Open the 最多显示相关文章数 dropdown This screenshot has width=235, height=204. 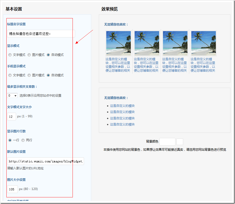tap(12, 95)
